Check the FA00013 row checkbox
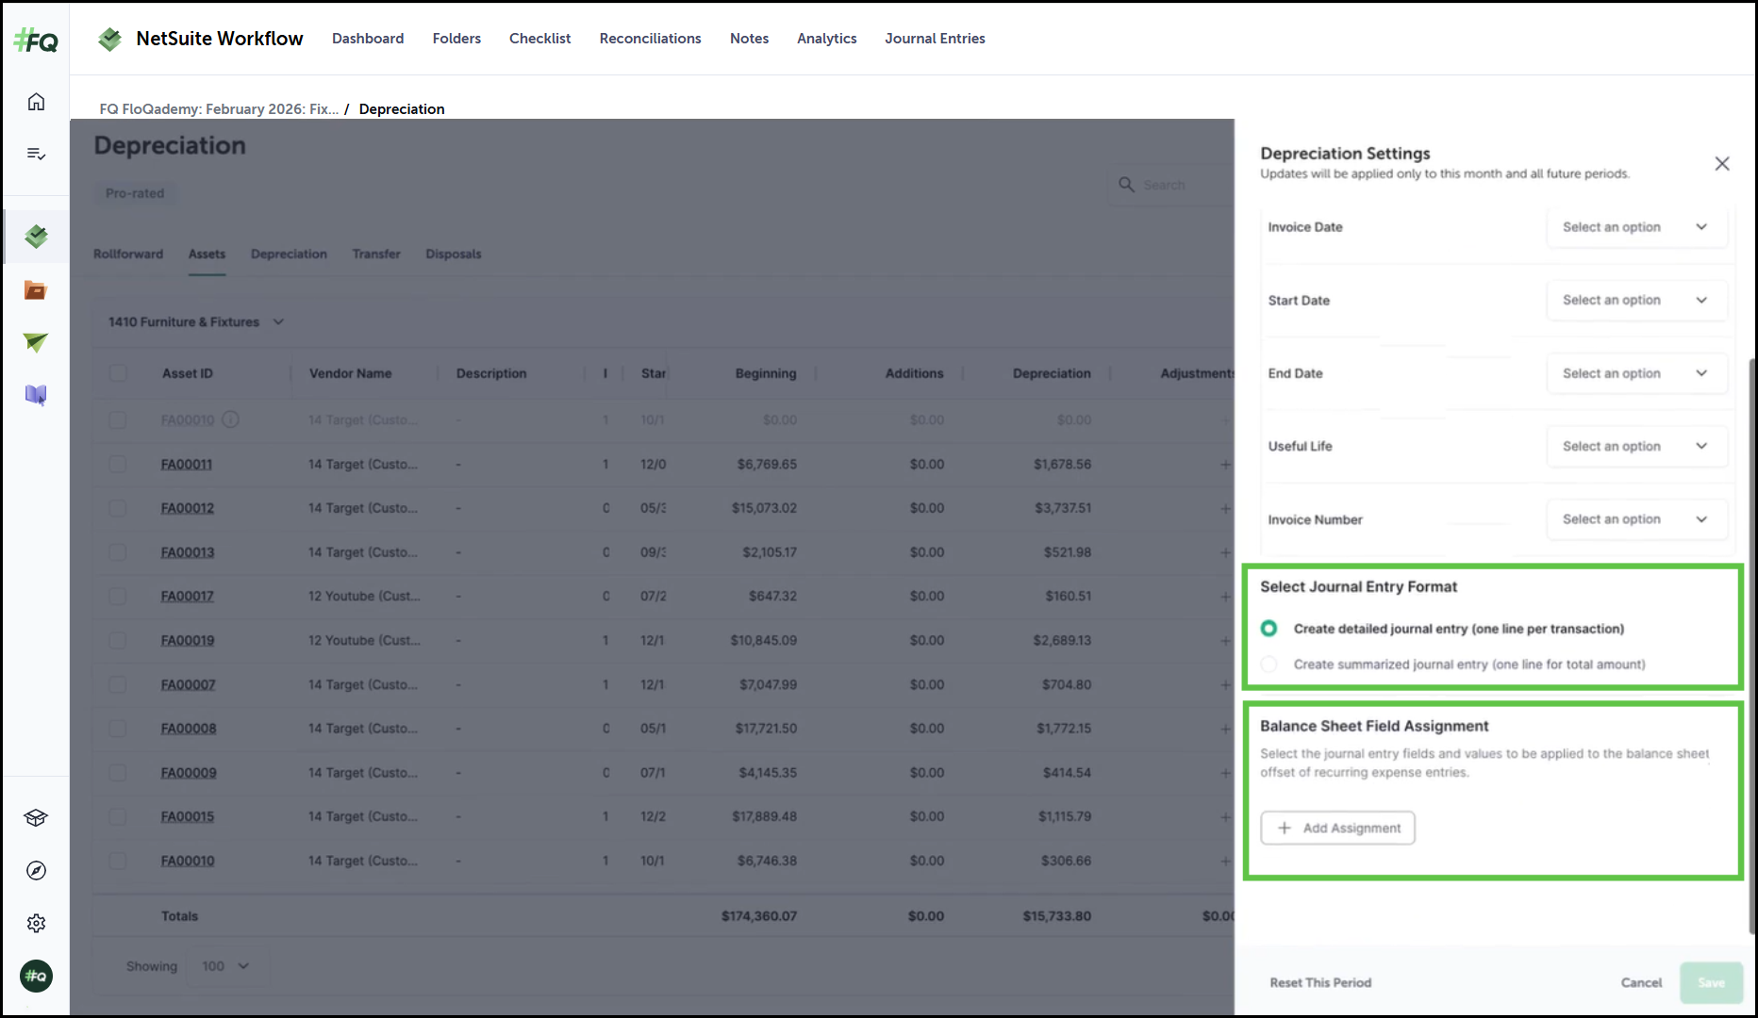1758x1018 pixels. coord(118,552)
